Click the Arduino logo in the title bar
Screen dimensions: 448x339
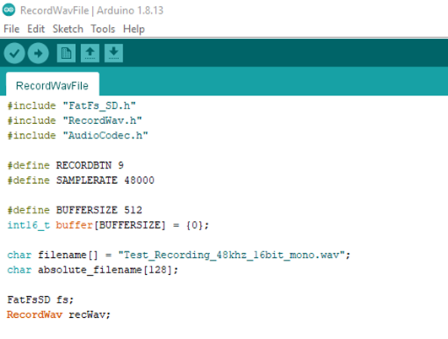(x=8, y=10)
